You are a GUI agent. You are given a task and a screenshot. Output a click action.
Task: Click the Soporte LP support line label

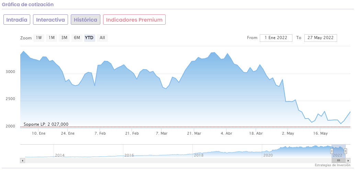tap(46, 124)
